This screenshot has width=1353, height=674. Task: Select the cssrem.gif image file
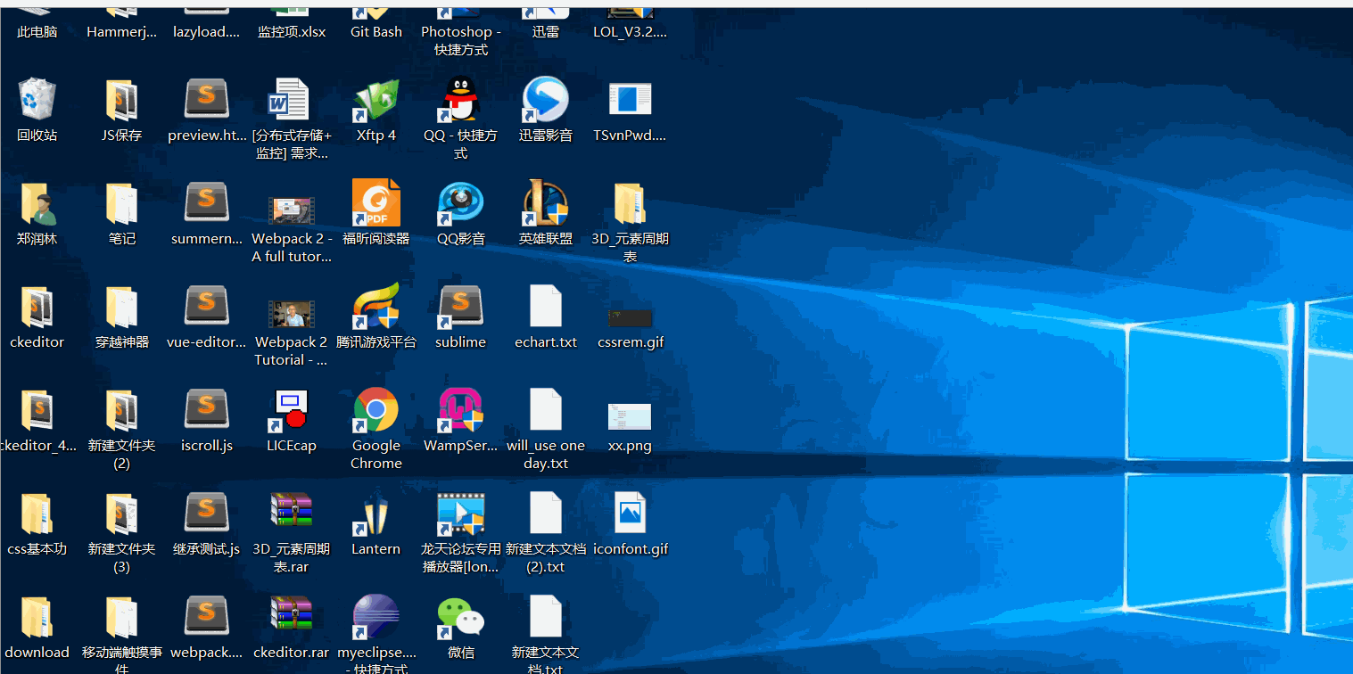630,318
